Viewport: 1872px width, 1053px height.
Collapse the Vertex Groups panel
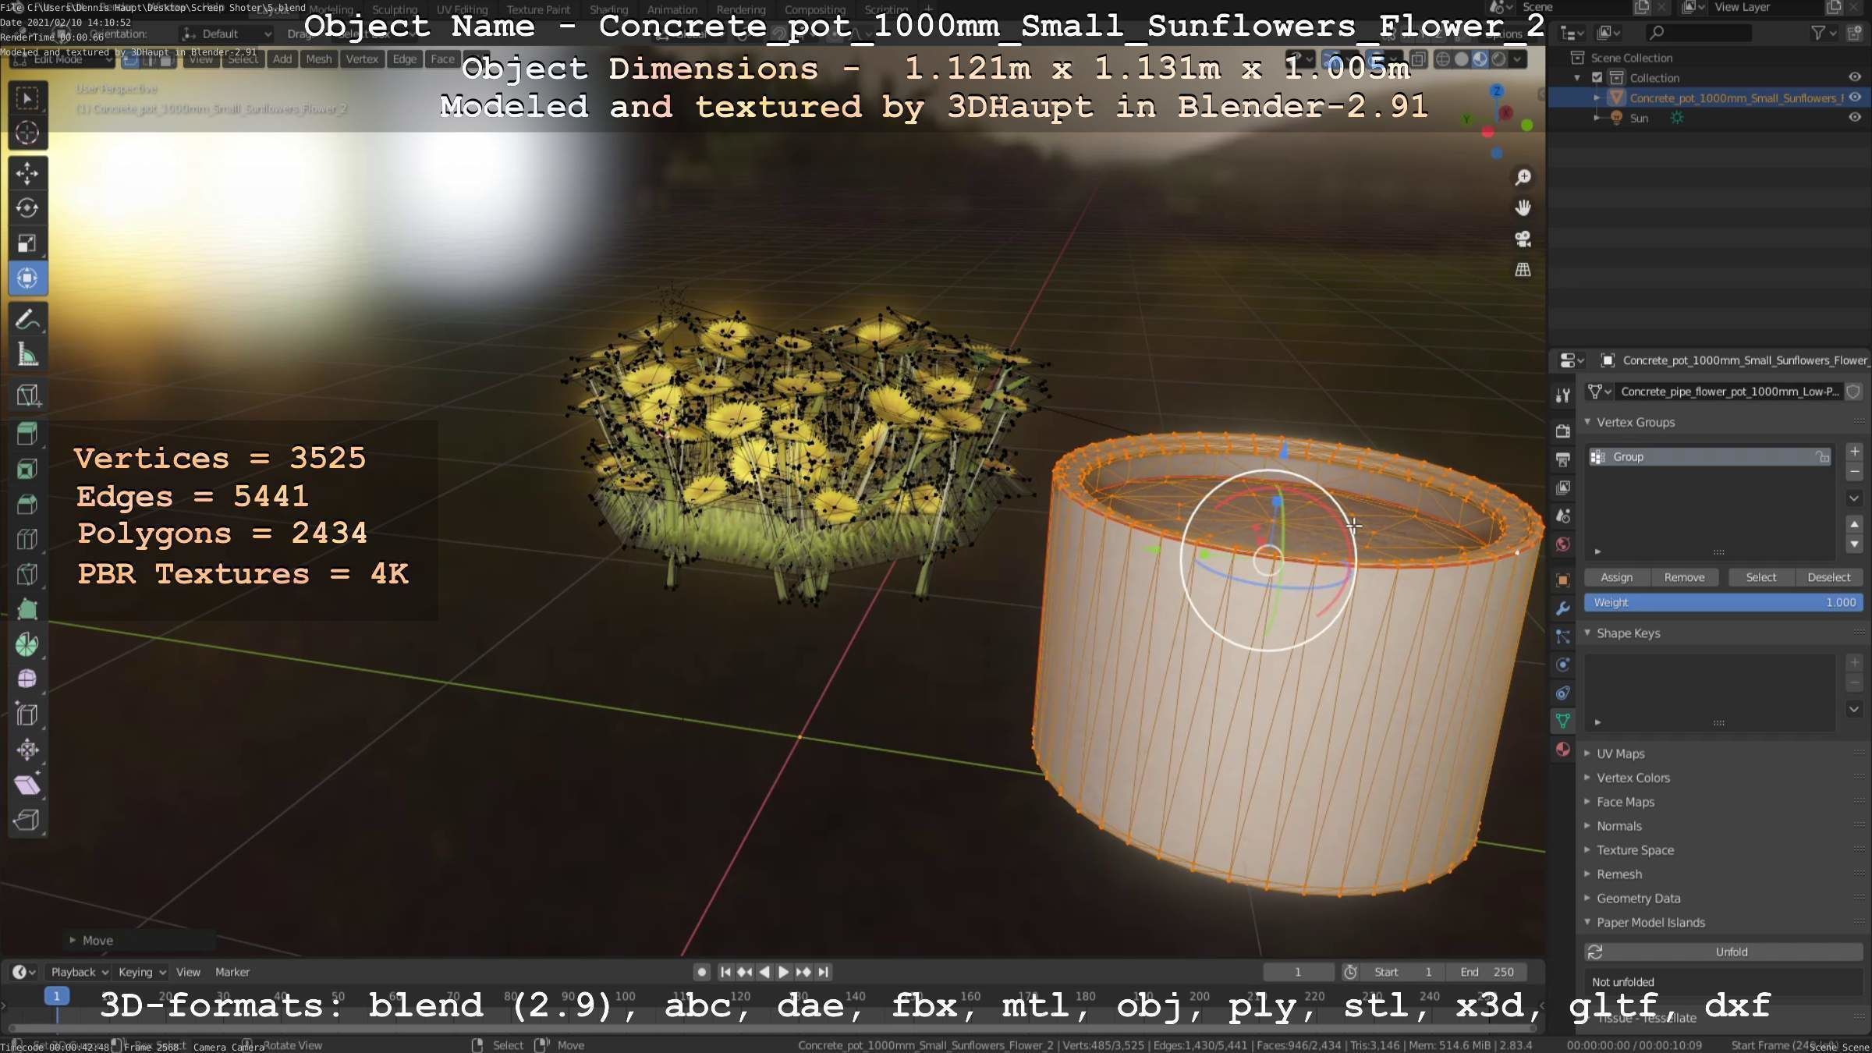[1587, 422]
